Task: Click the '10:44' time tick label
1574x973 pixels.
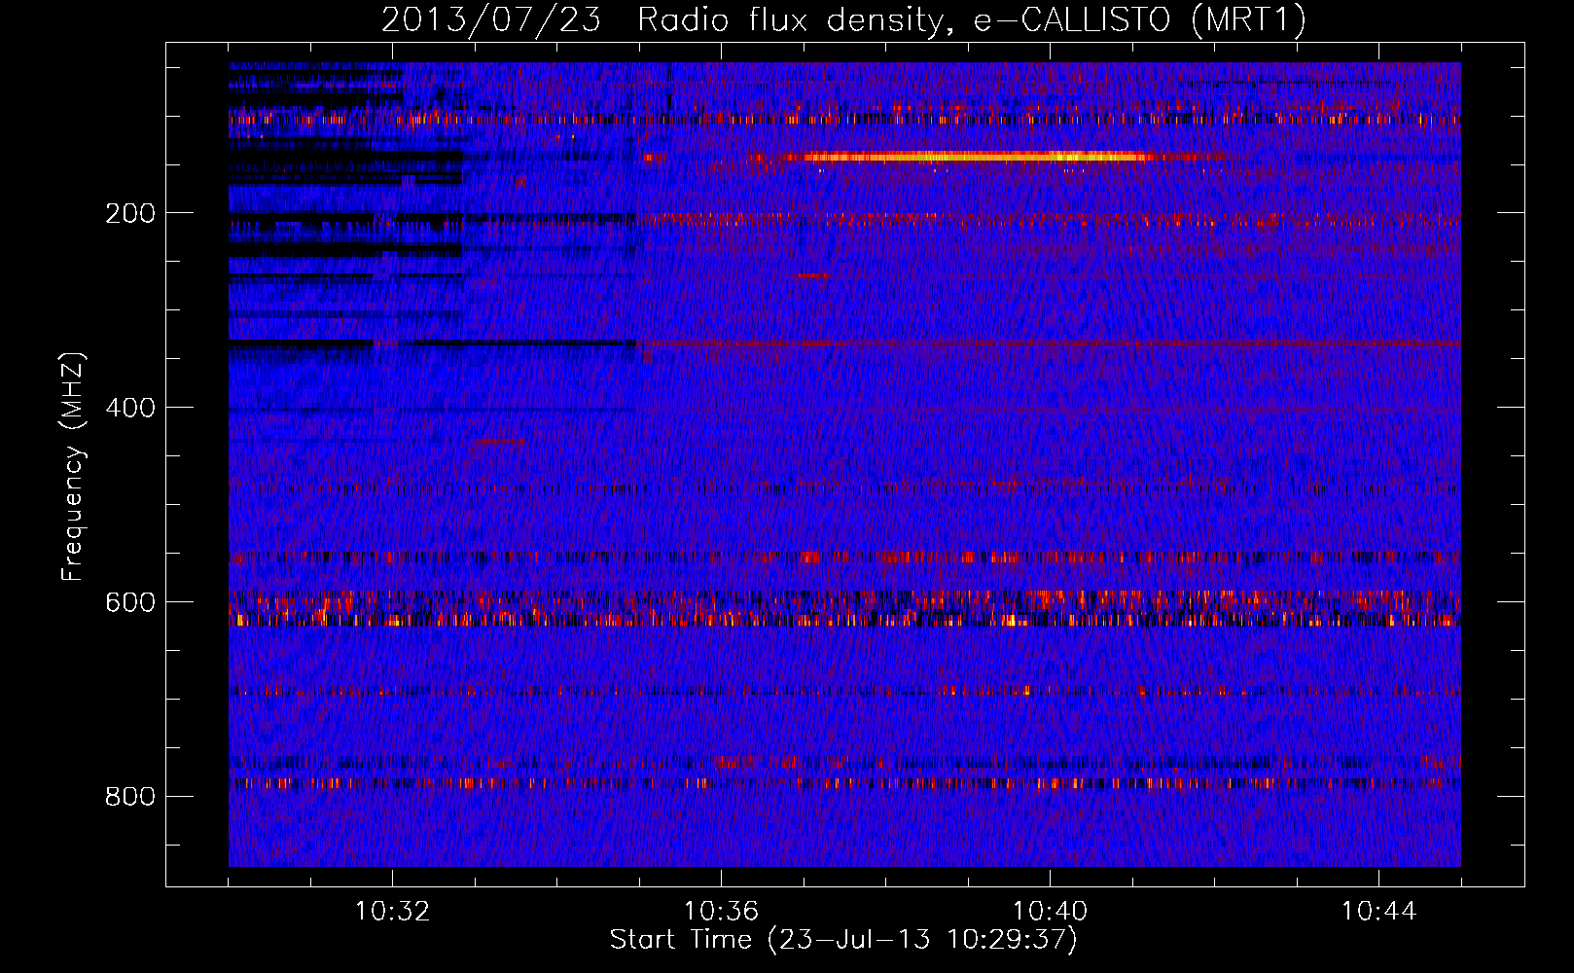Action: (1378, 912)
